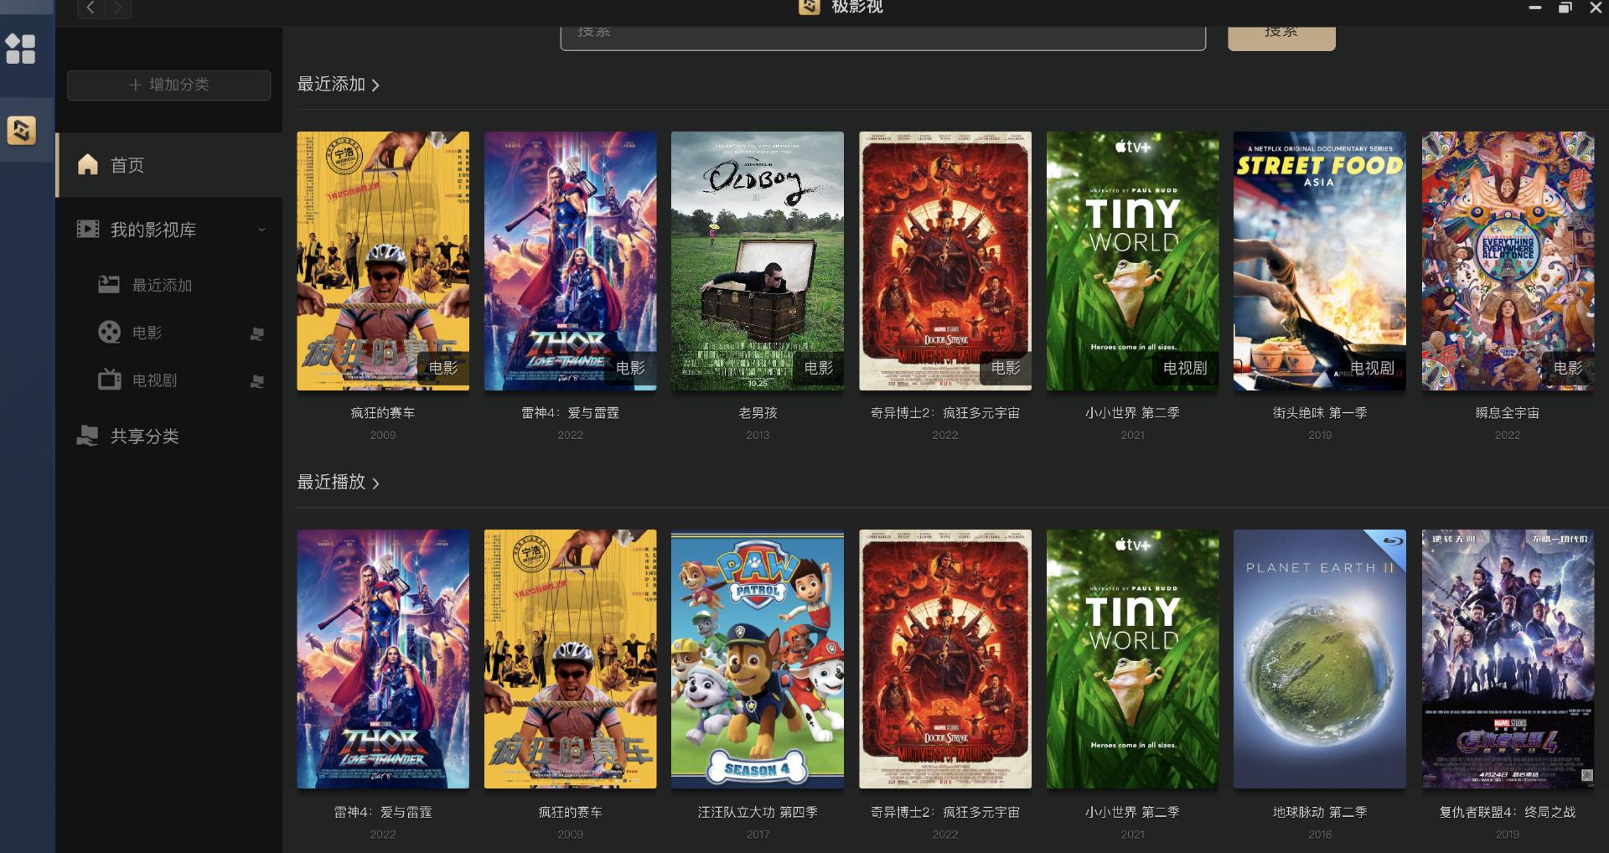Screen dimensions: 1609x853
Task: Click 疯狂的赛车 title in 最近添加 row
Action: [x=383, y=413]
